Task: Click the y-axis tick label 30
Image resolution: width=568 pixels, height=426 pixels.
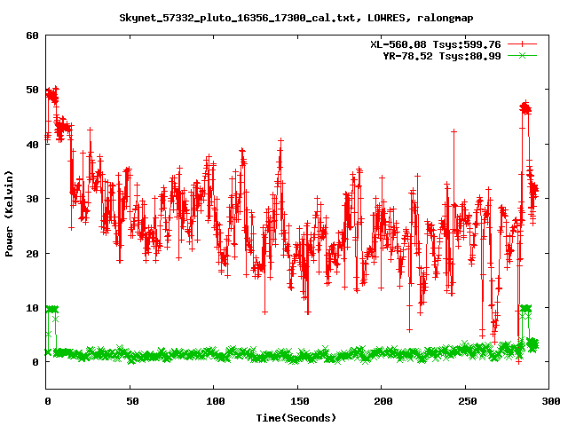Action: click(x=33, y=199)
